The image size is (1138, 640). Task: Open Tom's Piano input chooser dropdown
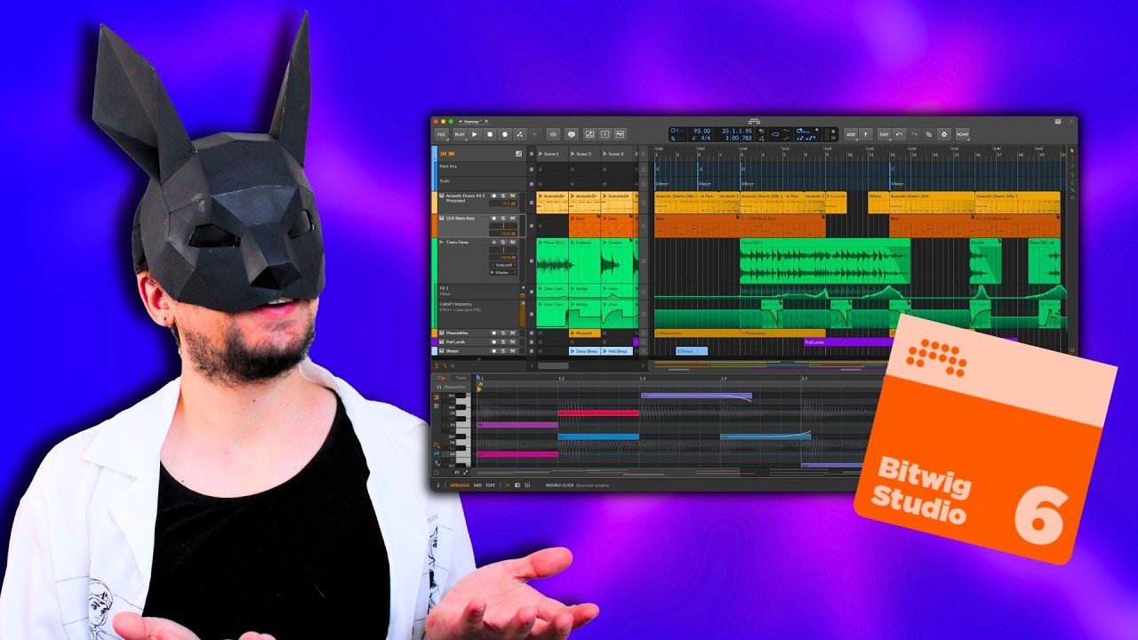point(503,265)
